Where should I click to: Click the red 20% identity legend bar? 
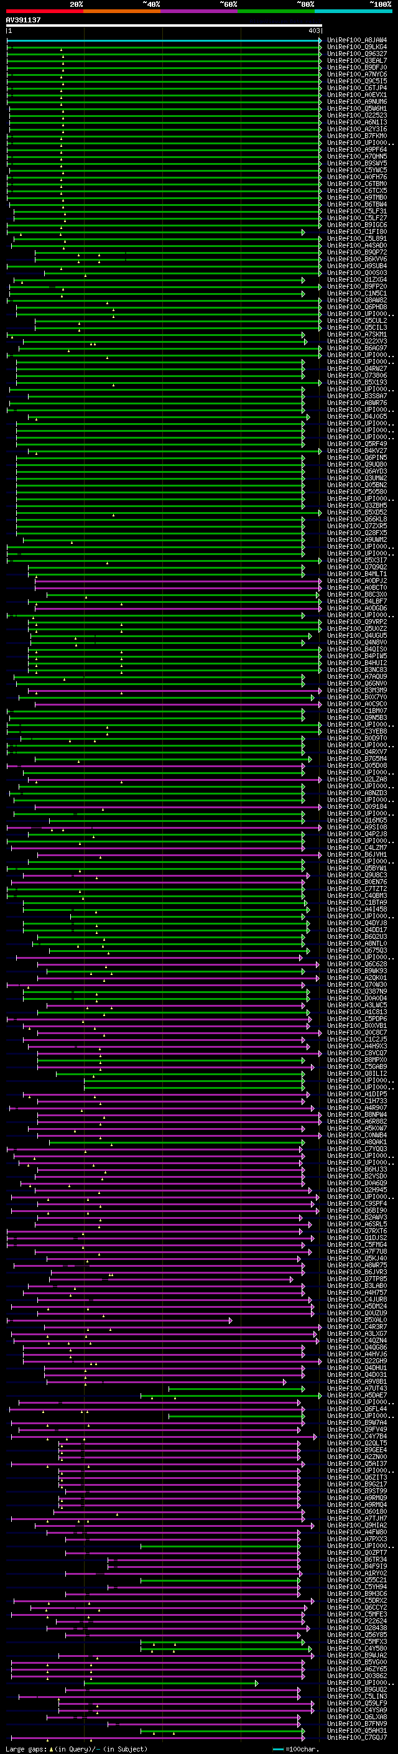point(44,11)
